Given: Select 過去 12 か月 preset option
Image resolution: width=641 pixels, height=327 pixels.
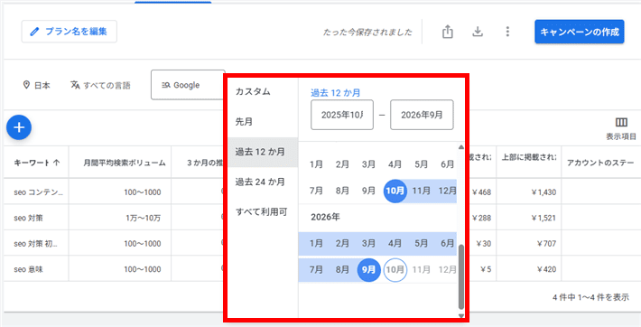Looking at the screenshot, I should (263, 152).
